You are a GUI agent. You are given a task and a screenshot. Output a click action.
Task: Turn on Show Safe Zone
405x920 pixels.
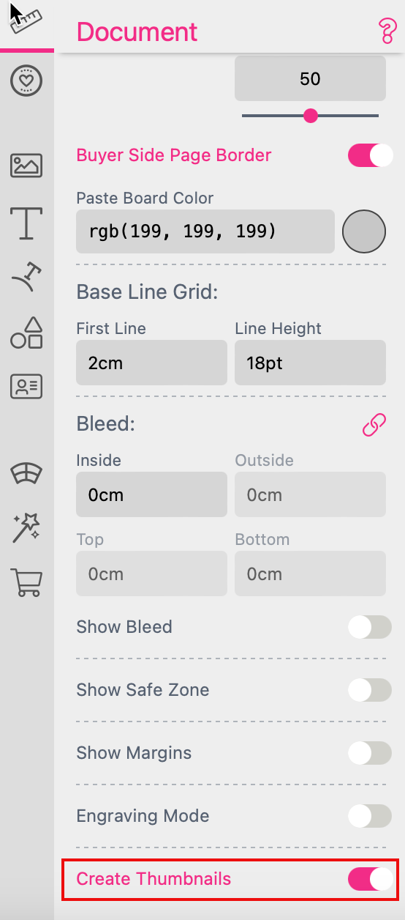coord(370,690)
